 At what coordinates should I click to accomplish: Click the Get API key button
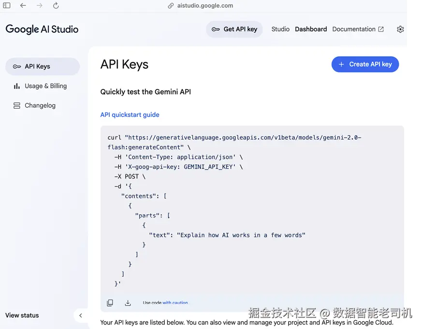(x=234, y=29)
